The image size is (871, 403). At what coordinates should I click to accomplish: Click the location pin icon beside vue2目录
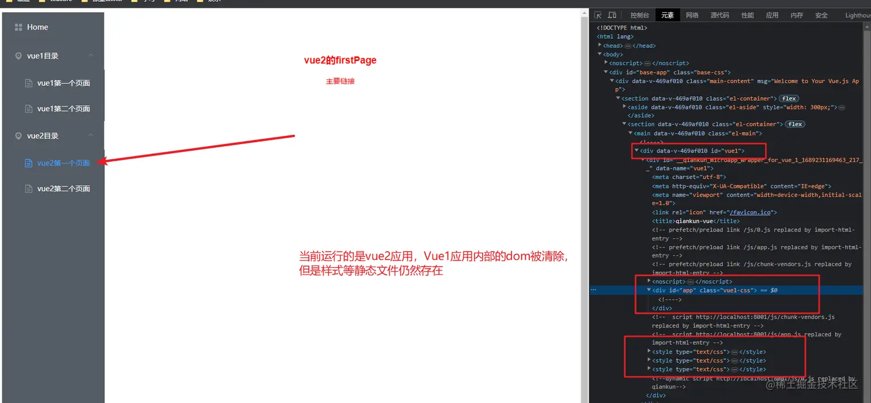(x=18, y=136)
